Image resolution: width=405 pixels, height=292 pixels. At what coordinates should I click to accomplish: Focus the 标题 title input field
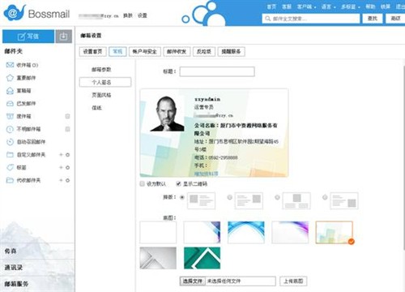[217, 71]
